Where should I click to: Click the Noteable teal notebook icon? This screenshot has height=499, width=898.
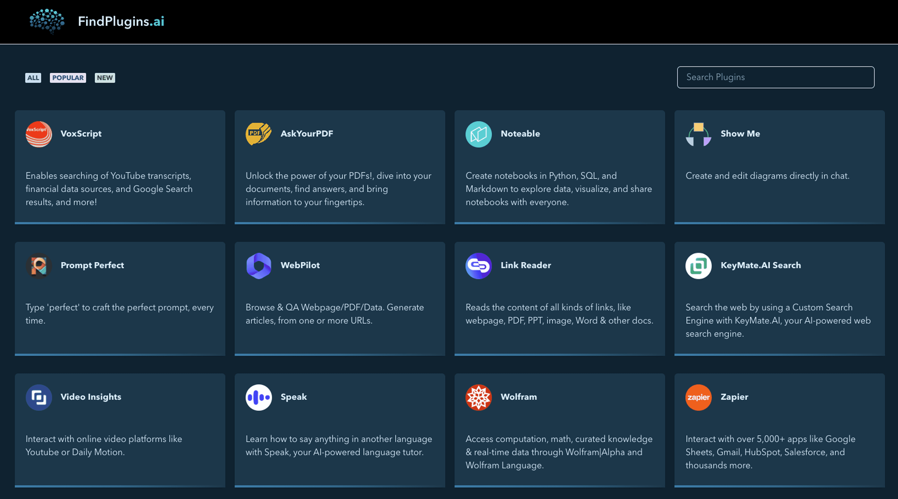[x=479, y=134]
